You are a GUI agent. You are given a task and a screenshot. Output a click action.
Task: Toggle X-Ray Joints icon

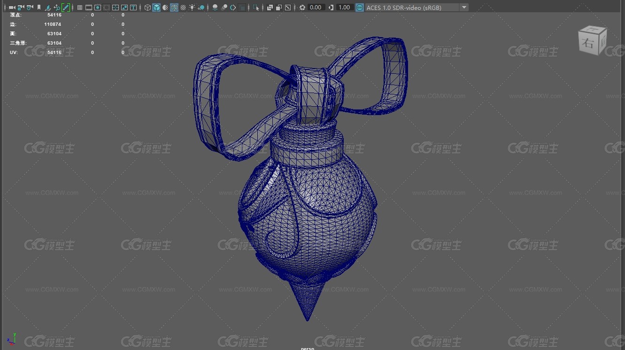(x=288, y=8)
